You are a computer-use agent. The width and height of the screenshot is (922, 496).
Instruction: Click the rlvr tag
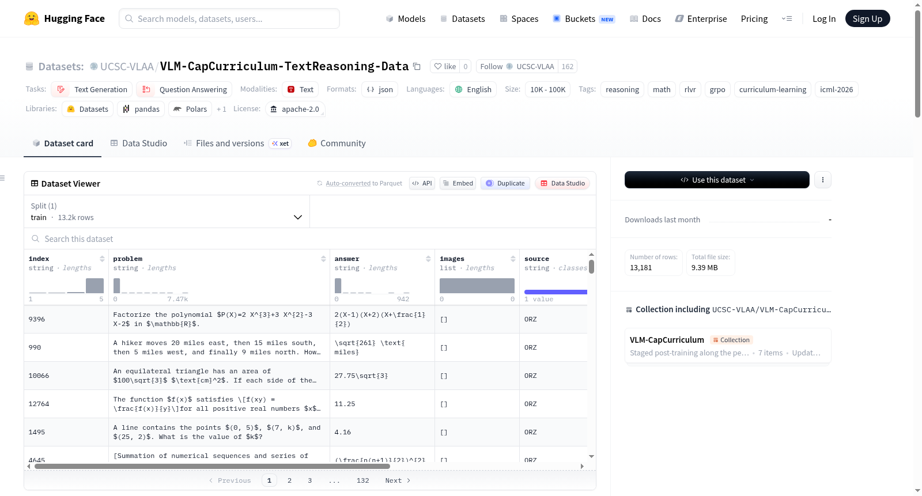690,90
